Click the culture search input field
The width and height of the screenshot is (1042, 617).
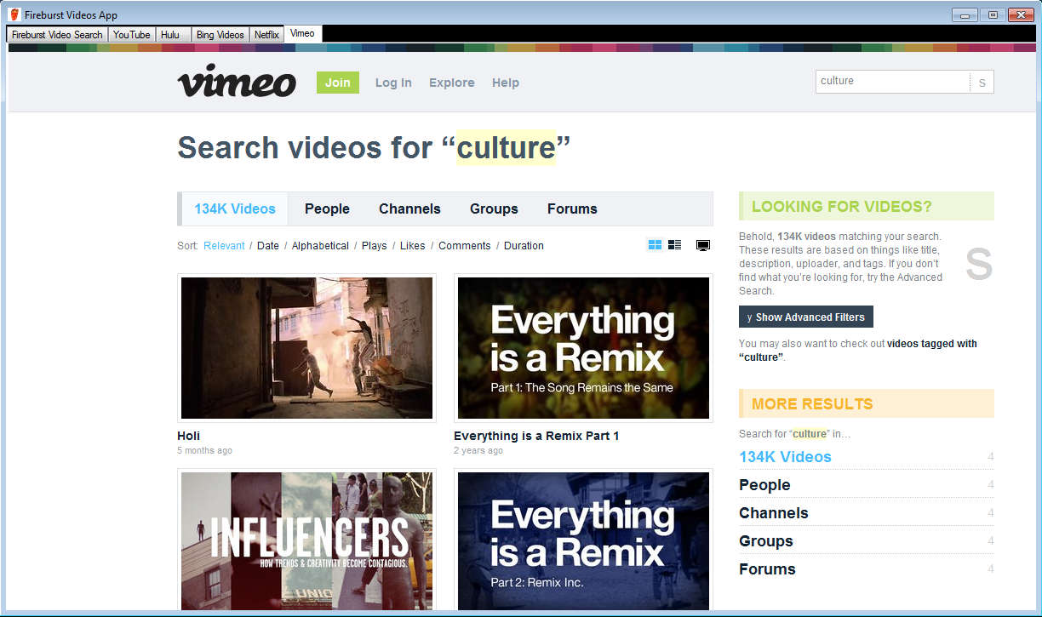click(x=890, y=82)
